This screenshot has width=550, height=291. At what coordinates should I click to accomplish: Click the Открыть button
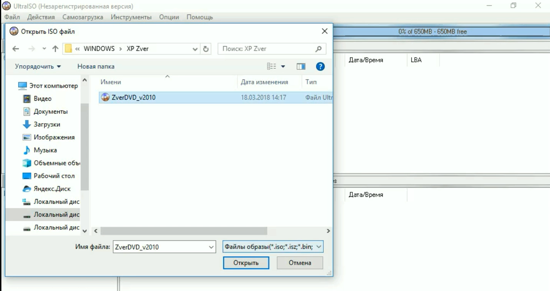point(246,263)
